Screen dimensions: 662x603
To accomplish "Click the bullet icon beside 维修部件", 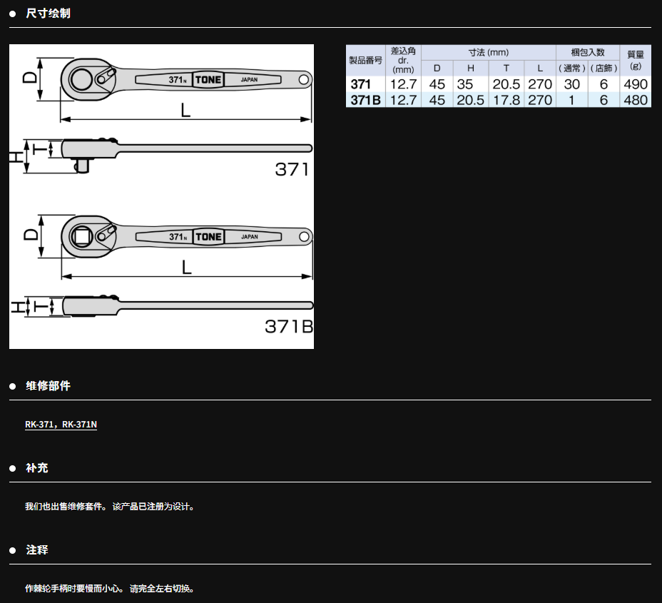I will 12,386.
